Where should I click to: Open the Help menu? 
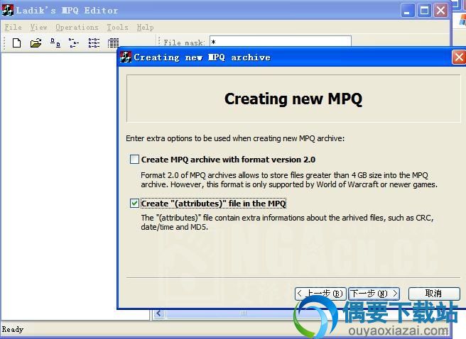145,27
